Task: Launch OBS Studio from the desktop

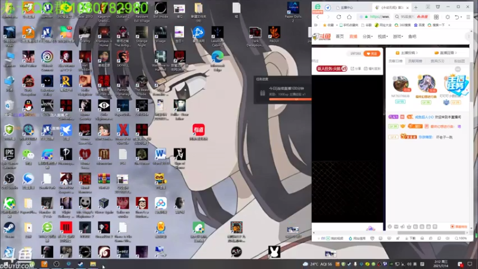Action: coord(10,181)
